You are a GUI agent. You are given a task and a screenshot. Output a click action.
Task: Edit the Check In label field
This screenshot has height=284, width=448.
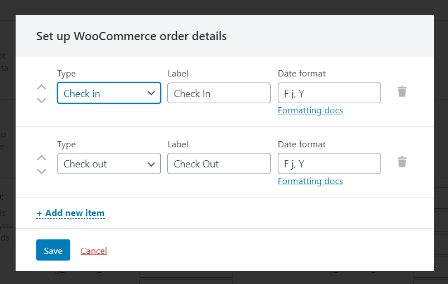pyautogui.click(x=219, y=93)
